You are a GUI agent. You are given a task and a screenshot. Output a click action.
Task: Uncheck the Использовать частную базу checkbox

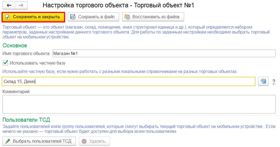(5, 63)
